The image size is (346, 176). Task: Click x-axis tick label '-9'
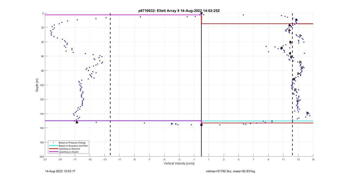(134, 159)
